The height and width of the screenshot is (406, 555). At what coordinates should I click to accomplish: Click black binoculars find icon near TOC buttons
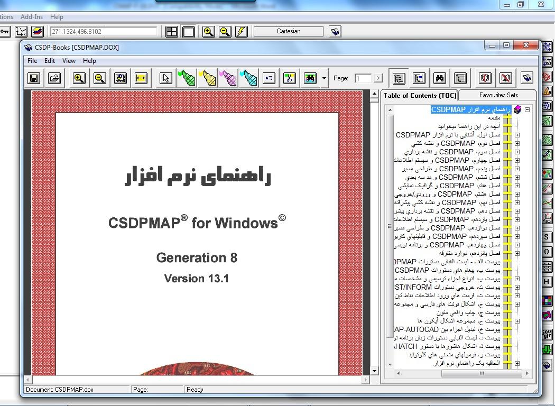tap(440, 78)
